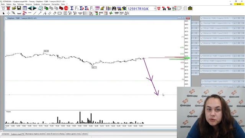Open the help question mark menu
This screenshot has height=138, width=245.
point(67,4)
